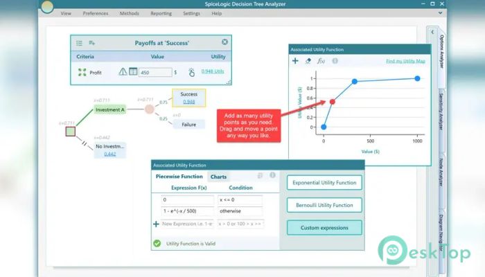Expand the ribbon chevron at menu bar right
Screen dimensions: 485x277
[x=440, y=13]
